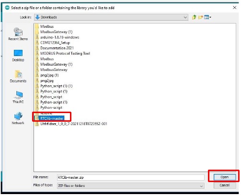Click the Cancel button
The height and width of the screenshot is (196, 241).
click(x=225, y=185)
